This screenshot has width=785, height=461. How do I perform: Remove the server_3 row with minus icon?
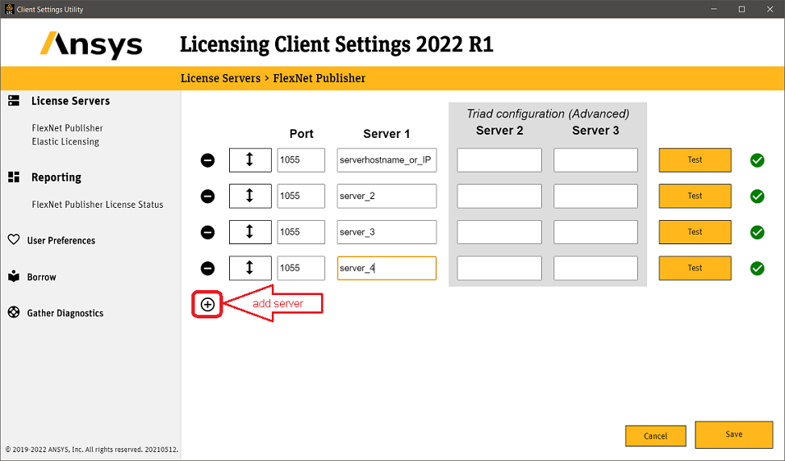click(x=208, y=232)
